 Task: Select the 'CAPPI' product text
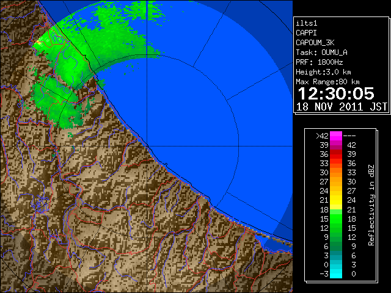306,33
